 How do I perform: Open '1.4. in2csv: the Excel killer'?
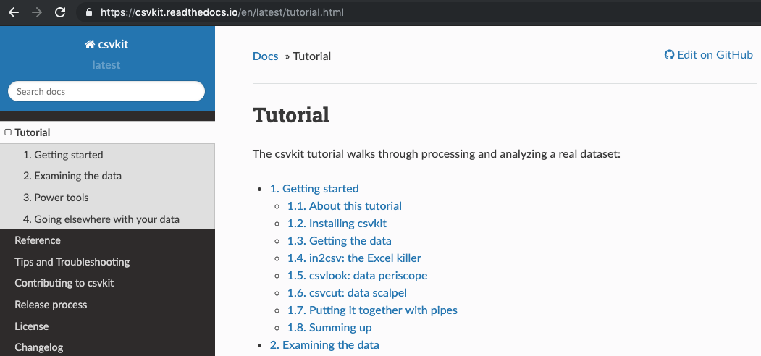click(354, 258)
